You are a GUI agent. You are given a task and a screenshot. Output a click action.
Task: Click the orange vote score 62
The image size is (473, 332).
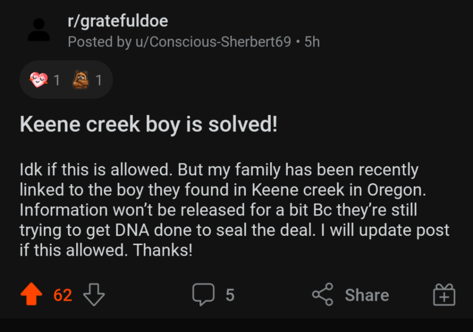click(x=63, y=295)
